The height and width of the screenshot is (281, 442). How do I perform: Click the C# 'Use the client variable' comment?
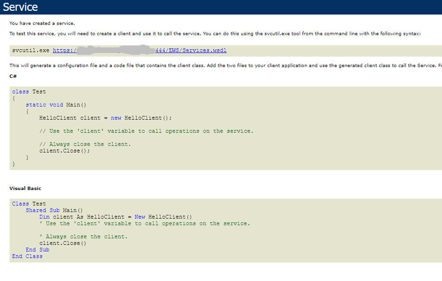click(x=146, y=131)
